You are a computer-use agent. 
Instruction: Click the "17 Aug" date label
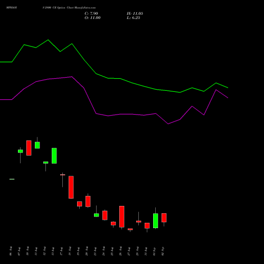coord(61,251)
